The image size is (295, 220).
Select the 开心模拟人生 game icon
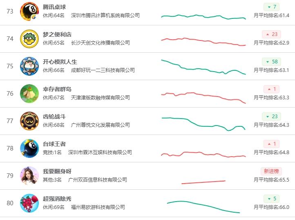pyautogui.click(x=29, y=66)
